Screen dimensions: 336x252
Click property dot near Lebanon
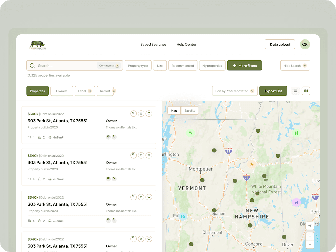214,210
